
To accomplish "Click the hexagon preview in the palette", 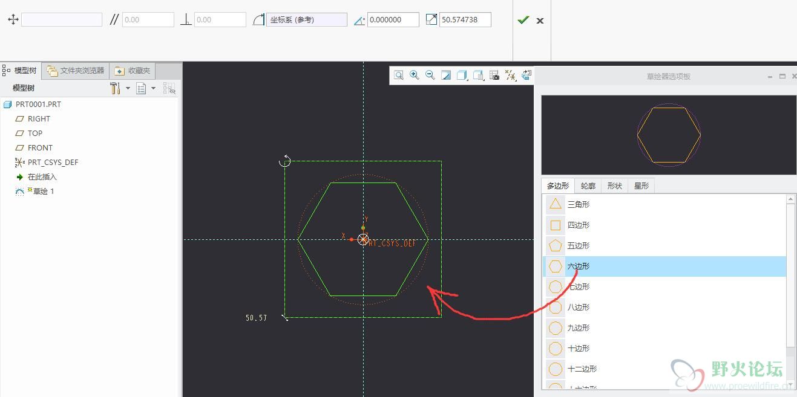I will [x=669, y=135].
